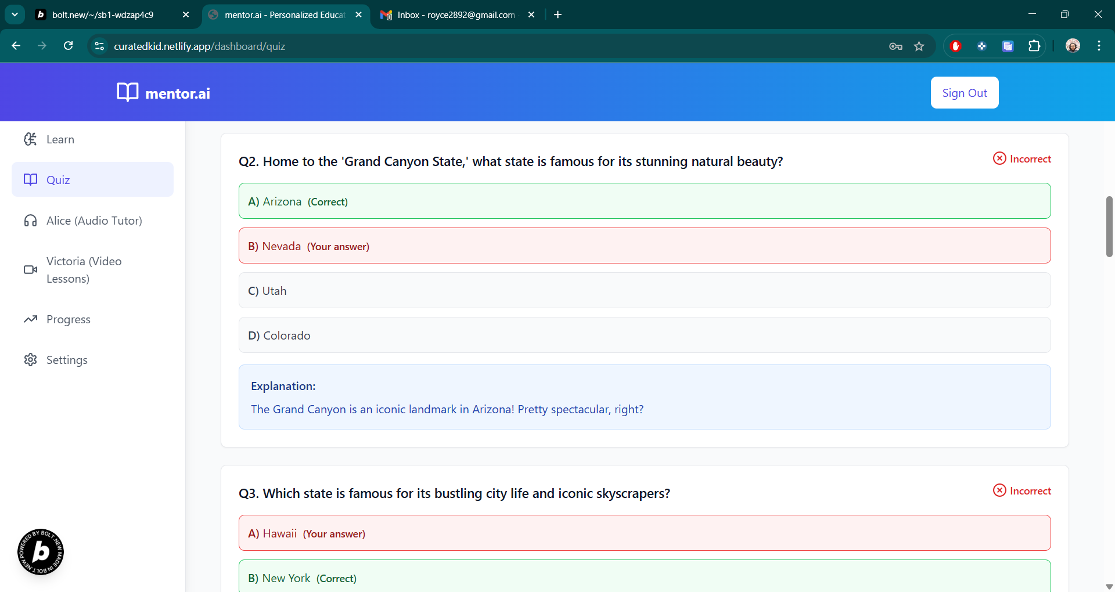Open the Settings gear icon

30,360
